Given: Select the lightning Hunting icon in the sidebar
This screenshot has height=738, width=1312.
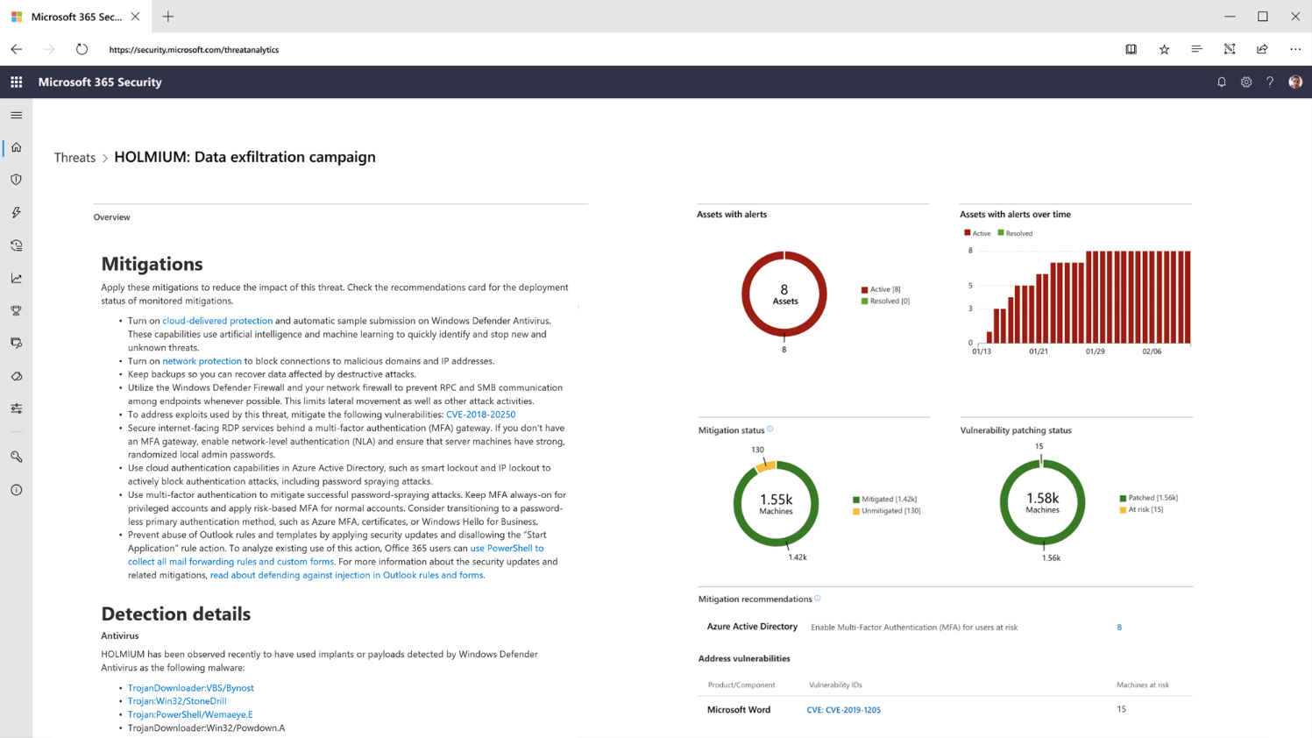Looking at the screenshot, I should pyautogui.click(x=16, y=211).
